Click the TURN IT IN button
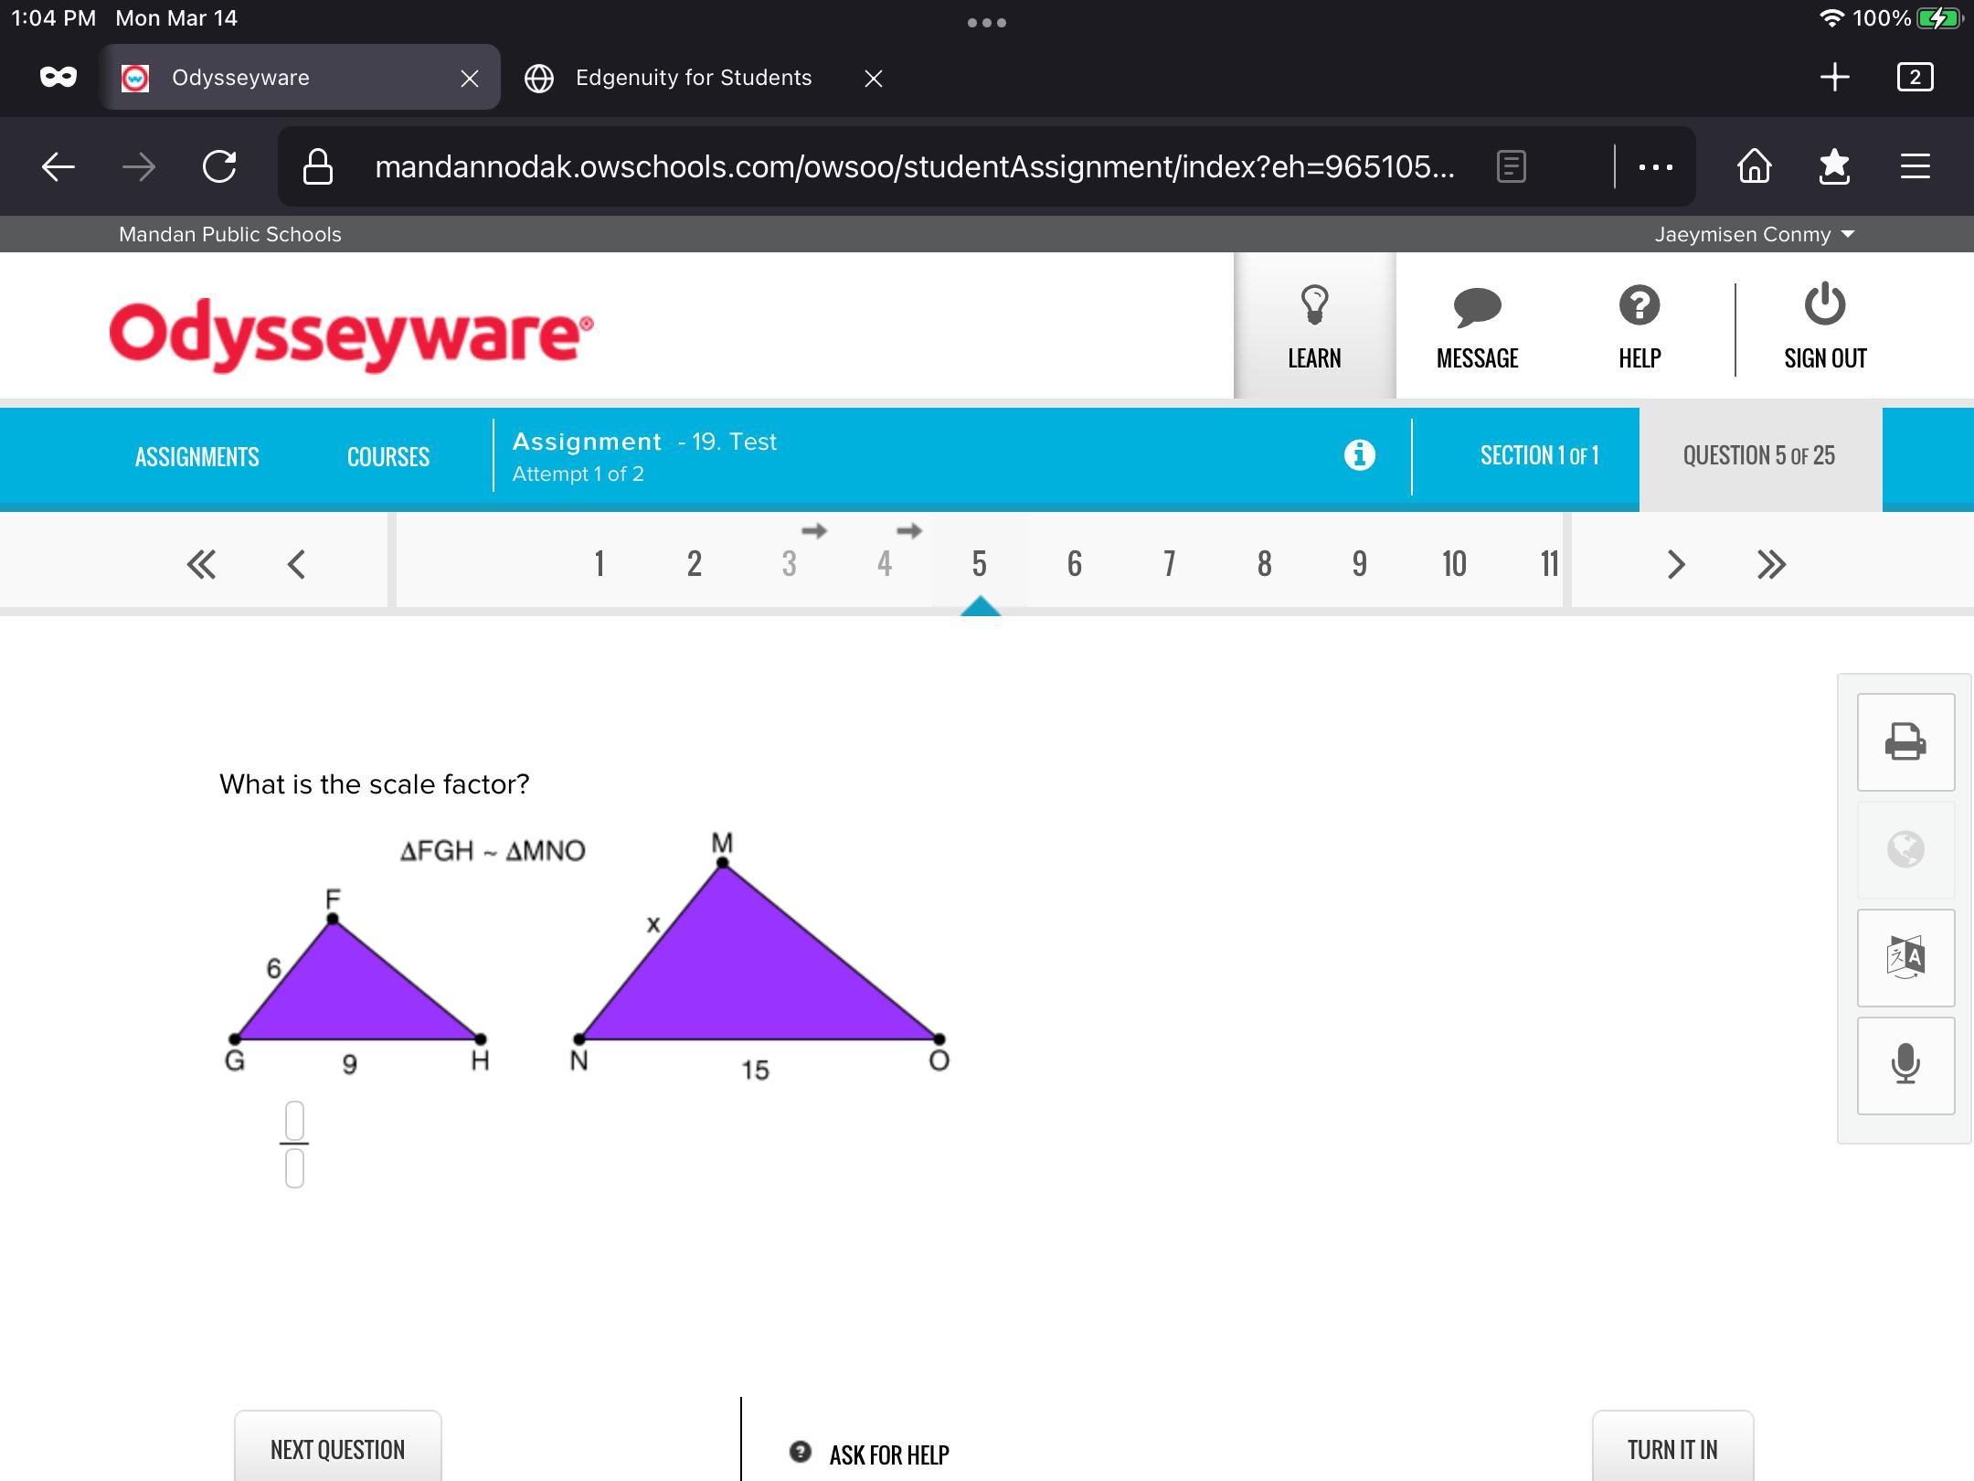The width and height of the screenshot is (1974, 1481). (x=1672, y=1448)
